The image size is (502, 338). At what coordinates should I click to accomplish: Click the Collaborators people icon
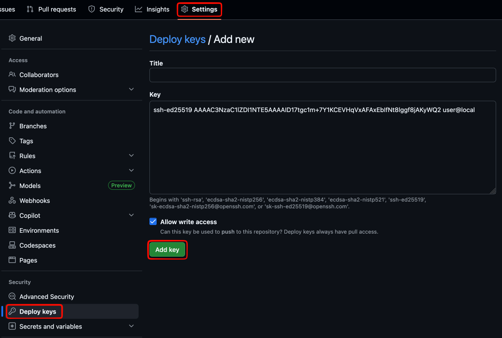click(x=12, y=75)
